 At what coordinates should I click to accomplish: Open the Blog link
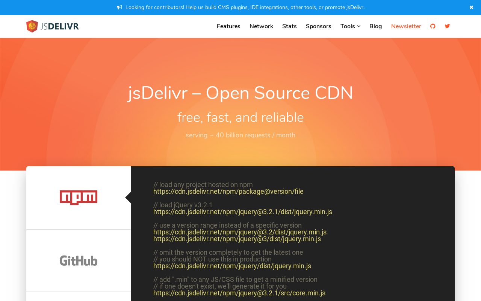(x=376, y=26)
